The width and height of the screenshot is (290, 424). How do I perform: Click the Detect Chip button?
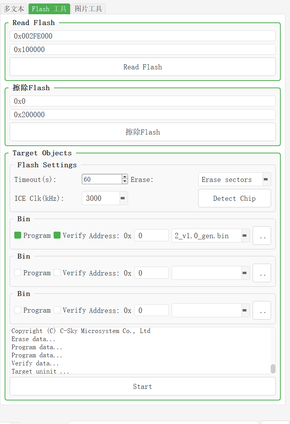point(234,198)
